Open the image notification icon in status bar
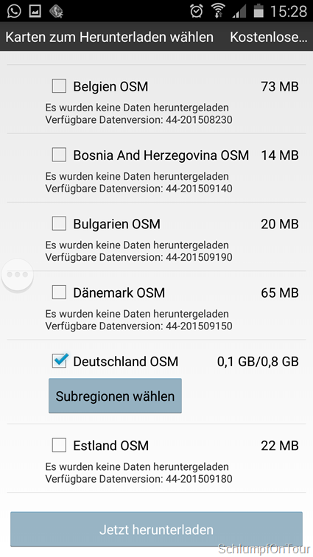The width and height of the screenshot is (313, 557). [35, 11]
